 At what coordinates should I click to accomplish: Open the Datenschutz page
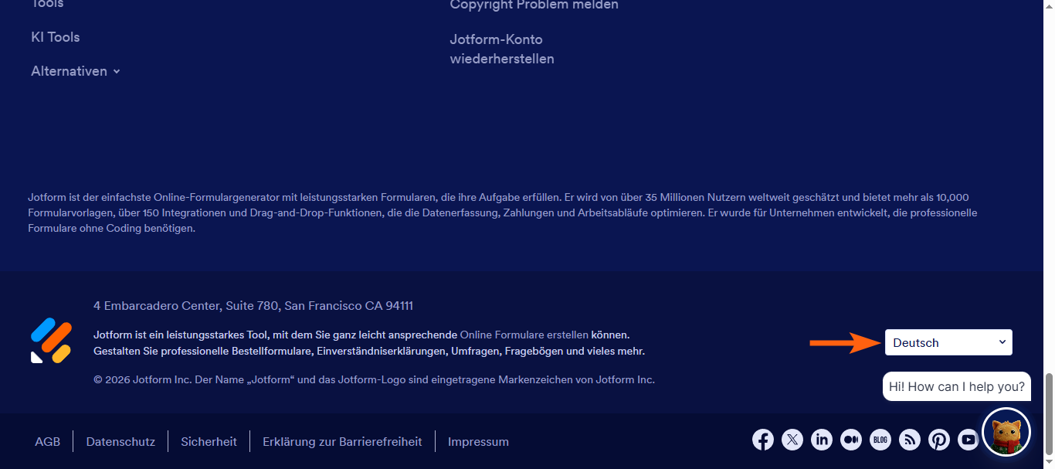coord(120,441)
